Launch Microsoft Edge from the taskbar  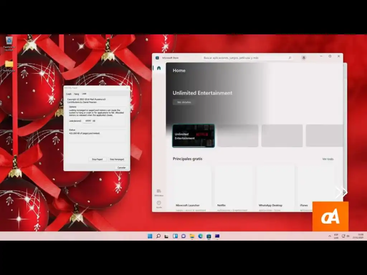coord(200,236)
